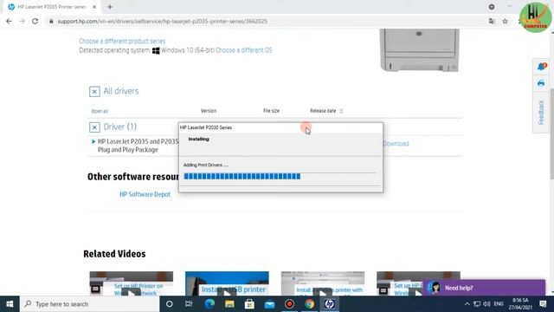Open the Feedback side tab
554x312 pixels.
click(x=541, y=112)
